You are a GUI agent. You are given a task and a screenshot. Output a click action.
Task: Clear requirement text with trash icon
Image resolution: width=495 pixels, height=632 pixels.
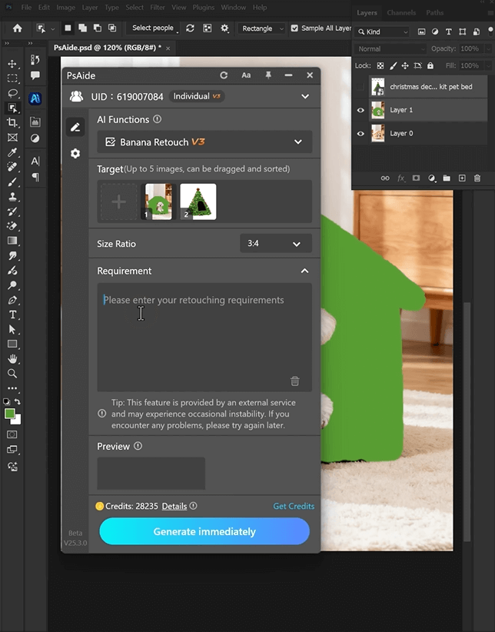tap(295, 381)
